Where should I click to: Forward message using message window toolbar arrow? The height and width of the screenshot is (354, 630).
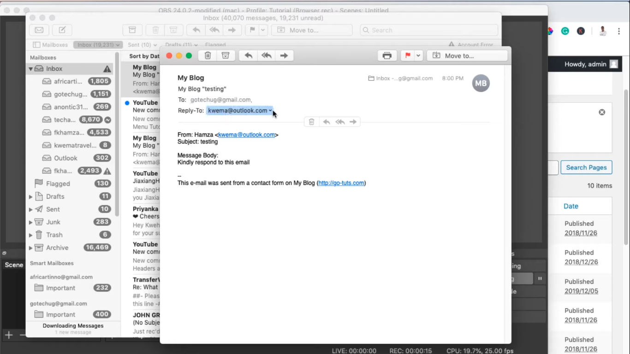click(x=284, y=56)
